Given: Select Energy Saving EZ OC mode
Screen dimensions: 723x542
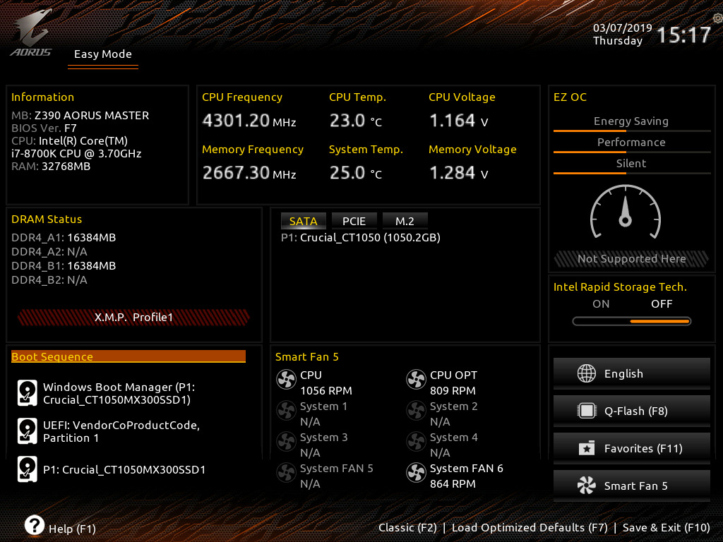Looking at the screenshot, I should point(631,121).
